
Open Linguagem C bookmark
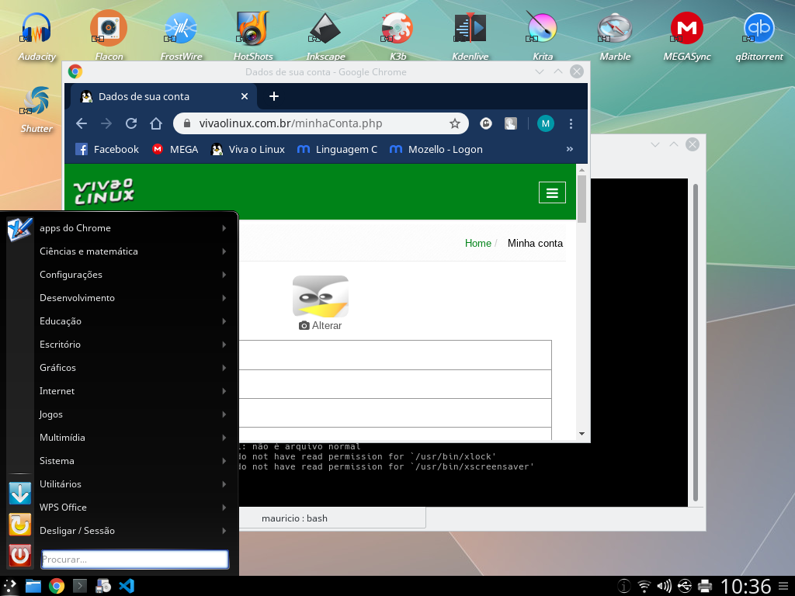point(337,150)
